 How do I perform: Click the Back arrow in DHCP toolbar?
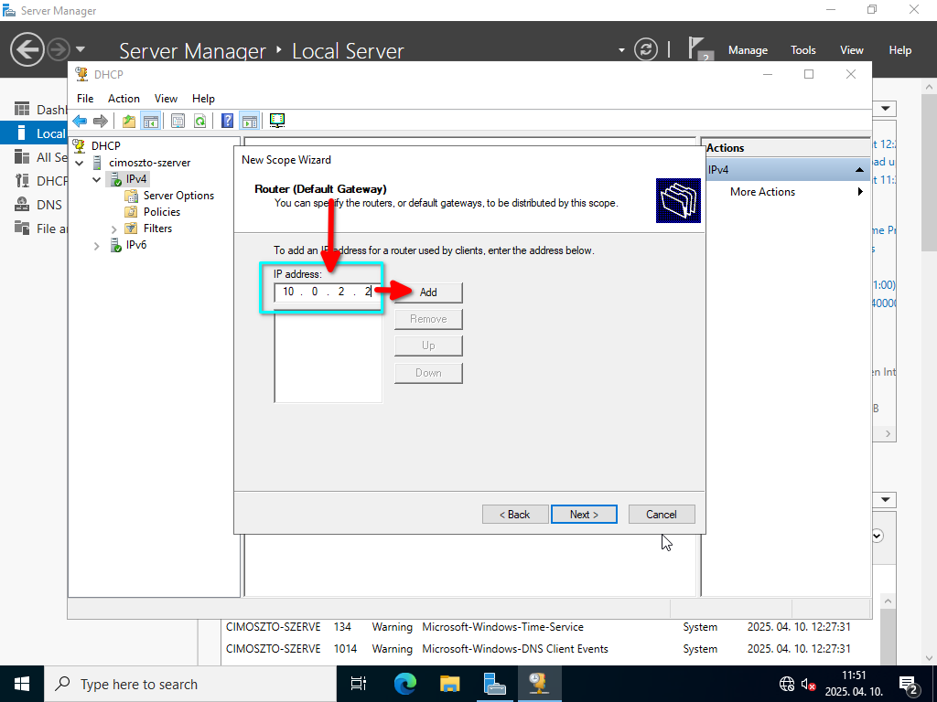[x=80, y=121]
